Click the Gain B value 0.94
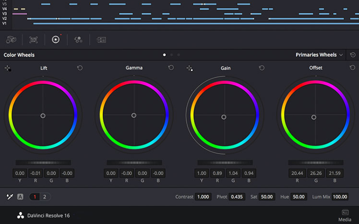 pos(249,173)
